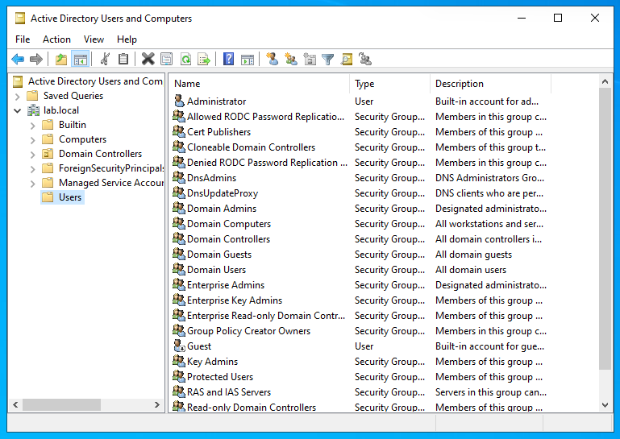This screenshot has height=439, width=620.
Task: Select the Builtin tree item
Action: tap(64, 125)
